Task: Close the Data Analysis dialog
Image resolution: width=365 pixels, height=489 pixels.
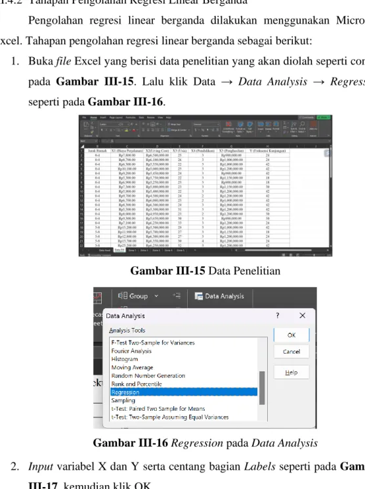Action: [x=302, y=315]
